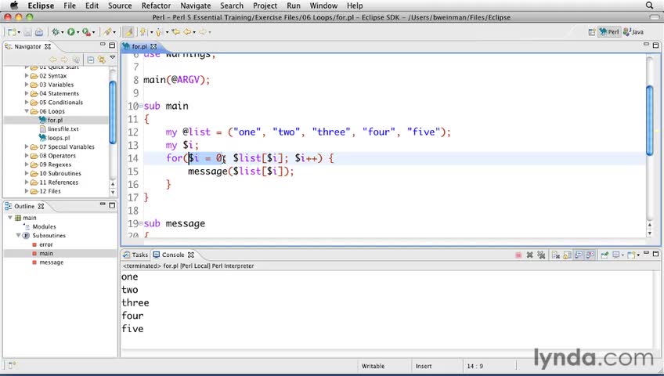Click Display Selected Console icon

(616, 255)
